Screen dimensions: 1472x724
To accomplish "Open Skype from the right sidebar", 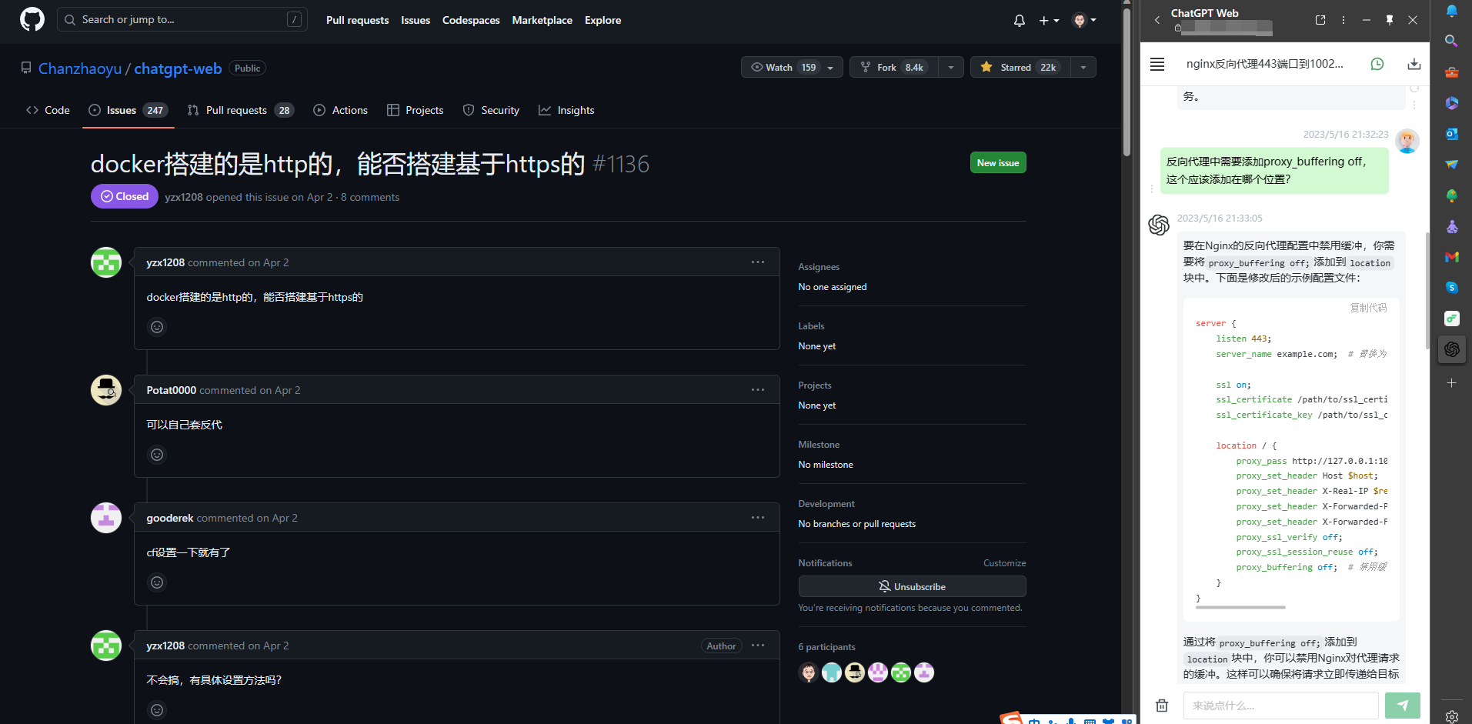I will point(1452,288).
